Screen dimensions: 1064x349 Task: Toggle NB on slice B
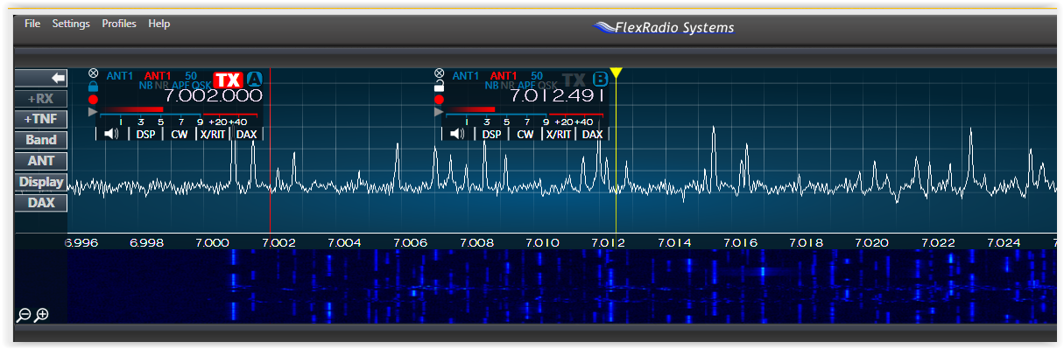tap(491, 86)
